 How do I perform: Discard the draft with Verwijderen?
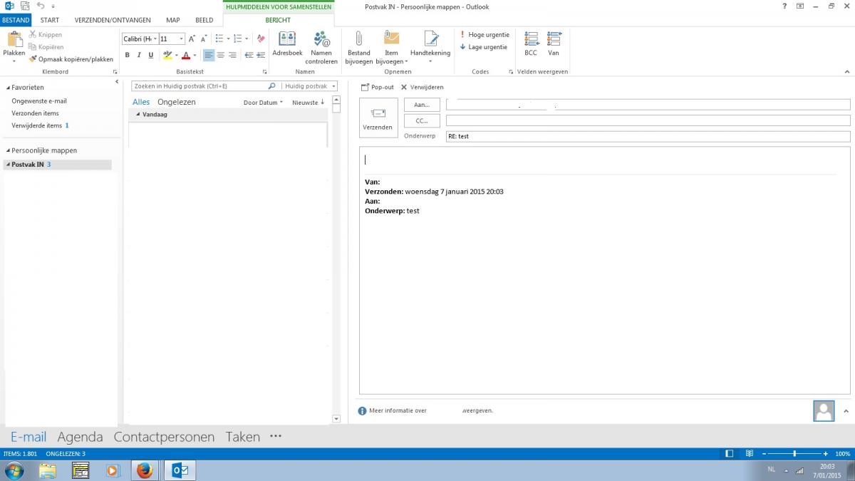422,87
